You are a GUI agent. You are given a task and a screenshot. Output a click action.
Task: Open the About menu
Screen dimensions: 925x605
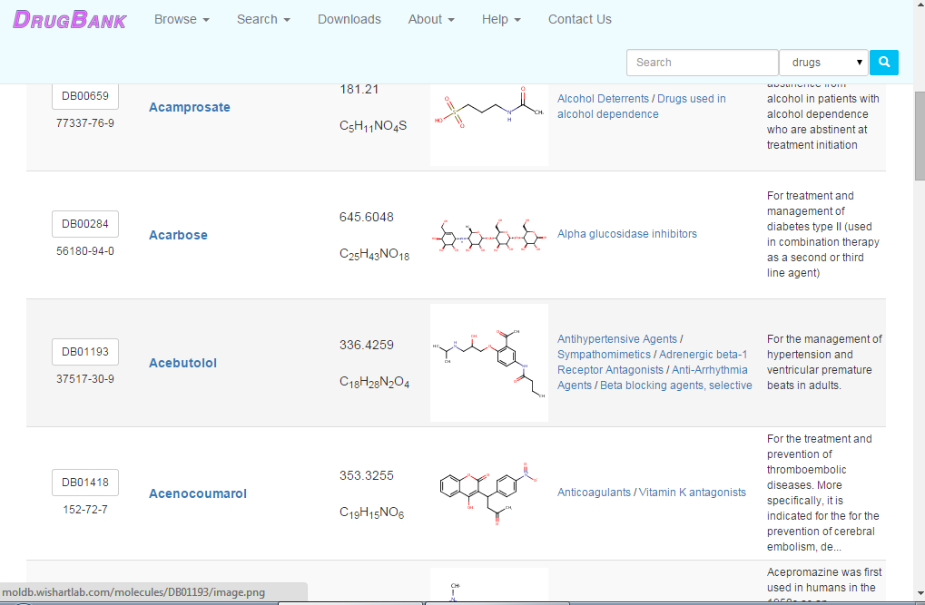tap(430, 18)
